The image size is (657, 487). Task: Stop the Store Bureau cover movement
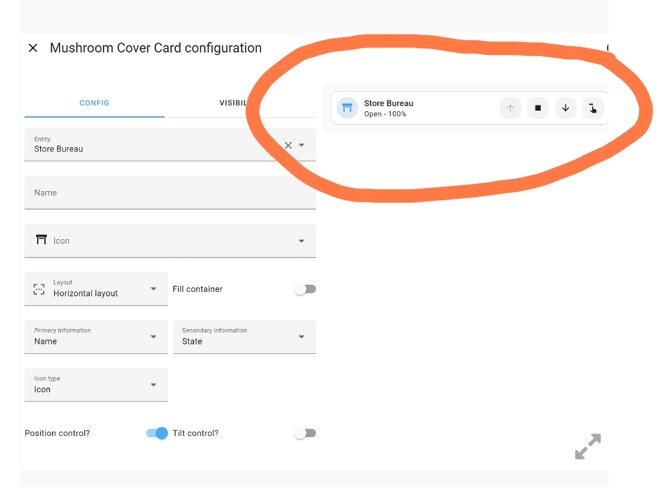point(538,108)
